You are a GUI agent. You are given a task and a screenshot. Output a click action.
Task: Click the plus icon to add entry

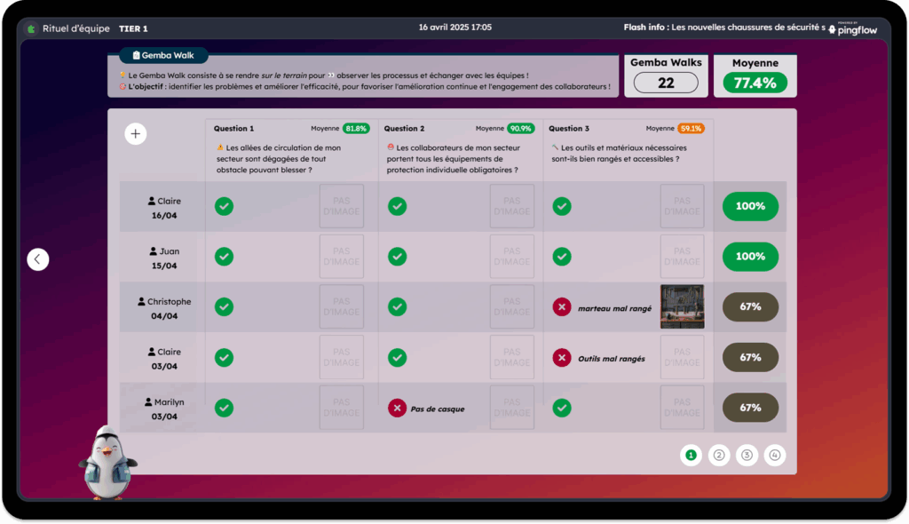pos(135,134)
